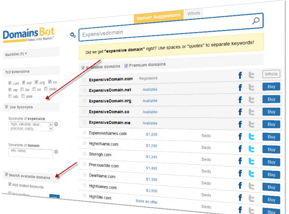Viewport: 289px width, 214px height.
Task: Uncheck the .net TLD extension
Action: pos(24,82)
